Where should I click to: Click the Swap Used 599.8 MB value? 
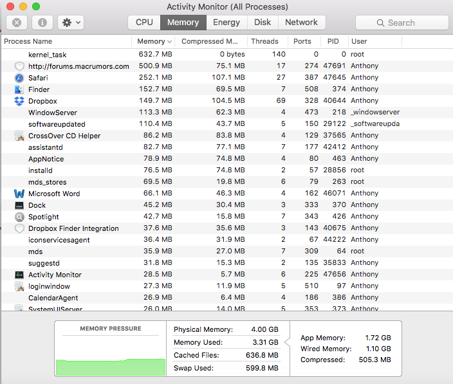(262, 368)
